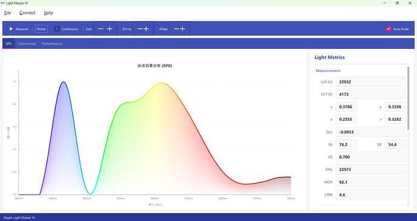
Task: Close the Light Master IV window
Action: (410, 3)
